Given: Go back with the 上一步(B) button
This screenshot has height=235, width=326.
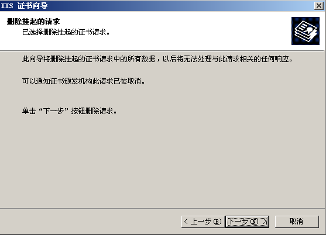Looking at the screenshot, I should tap(203, 222).
